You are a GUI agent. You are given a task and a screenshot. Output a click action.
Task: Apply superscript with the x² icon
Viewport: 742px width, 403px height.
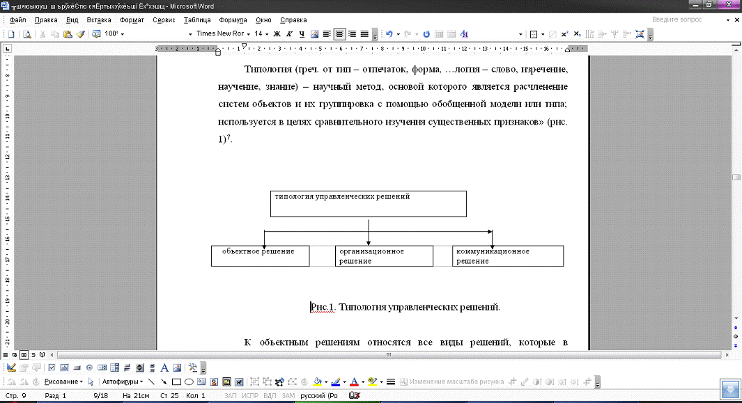pyautogui.click(x=565, y=33)
